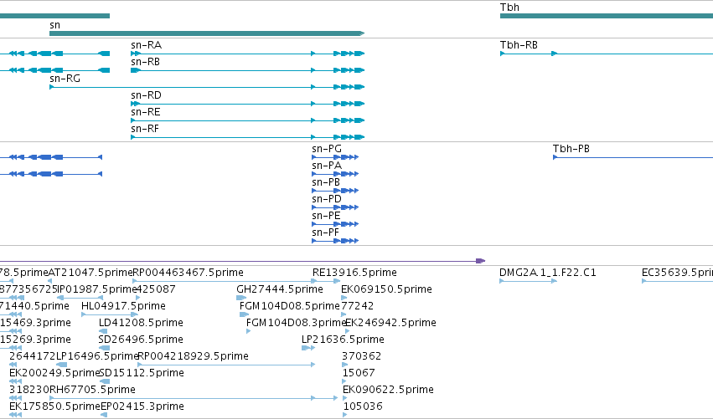
Task: Select the 105036 feature label
Action: [363, 406]
